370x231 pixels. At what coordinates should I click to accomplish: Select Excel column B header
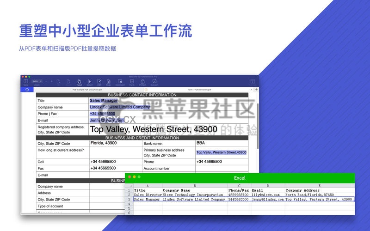point(195,186)
